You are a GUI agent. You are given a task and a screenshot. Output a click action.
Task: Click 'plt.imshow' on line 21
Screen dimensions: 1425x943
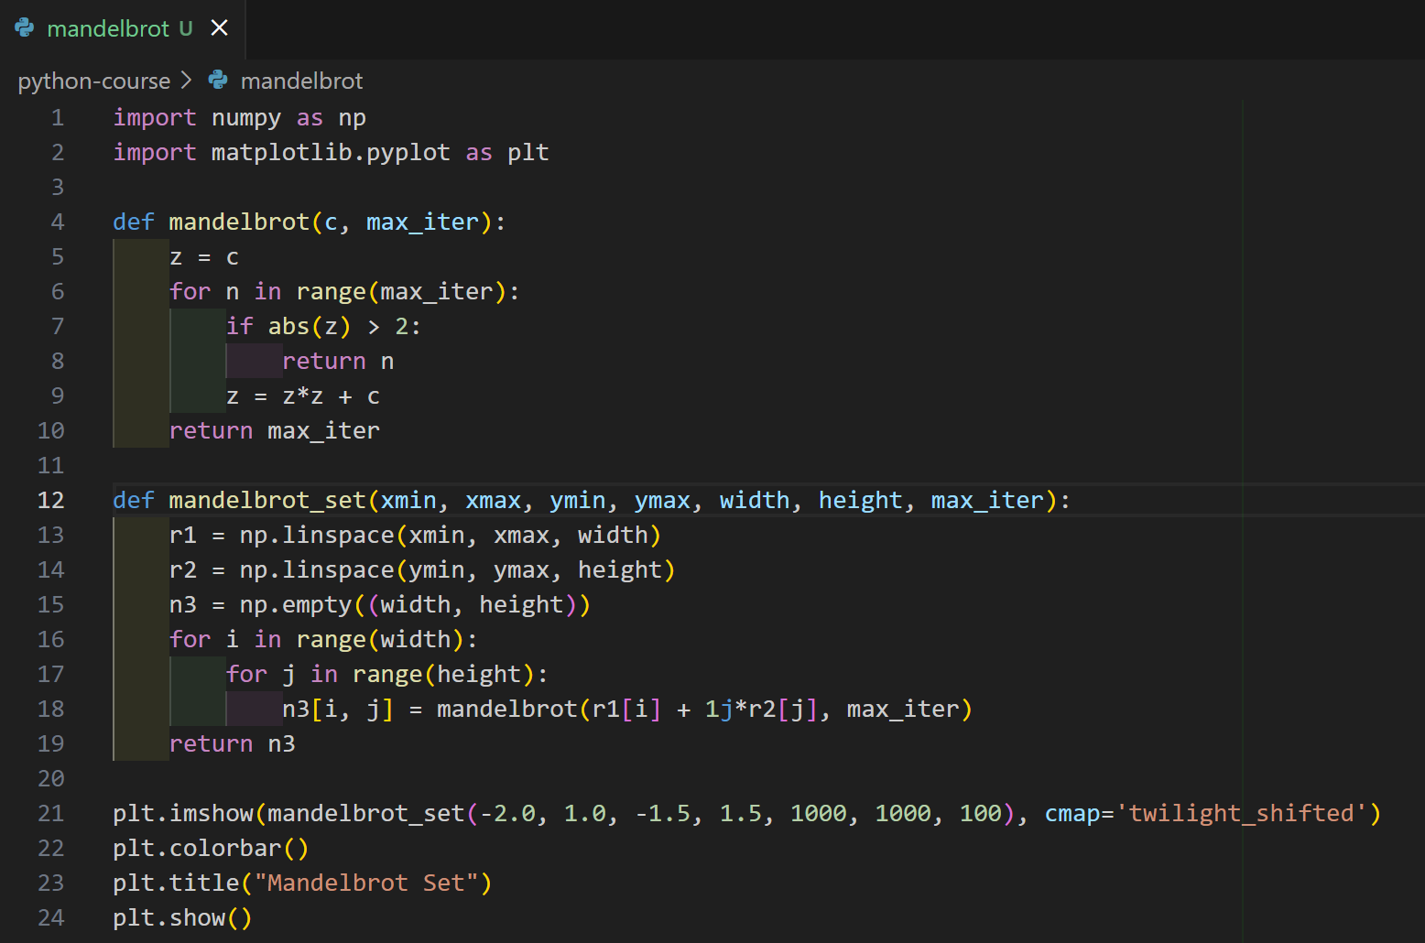[x=183, y=813]
